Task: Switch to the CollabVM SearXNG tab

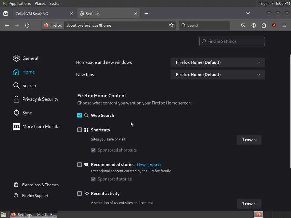Action: tap(40, 13)
